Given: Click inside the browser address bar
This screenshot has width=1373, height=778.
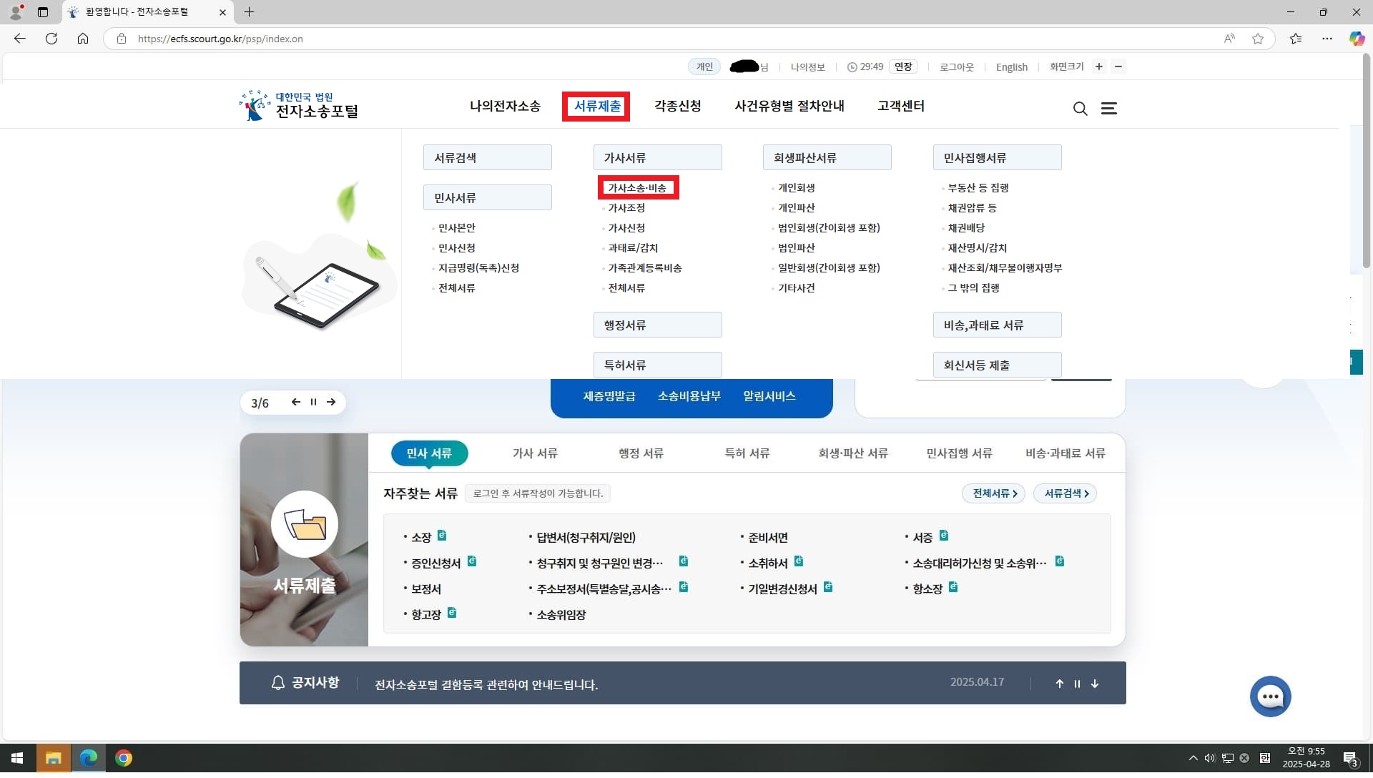Looking at the screenshot, I should [286, 39].
